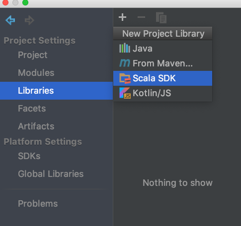Viewport: 241px width, 226px height.
Task: Open the Artifacts settings page
Action: (36, 126)
